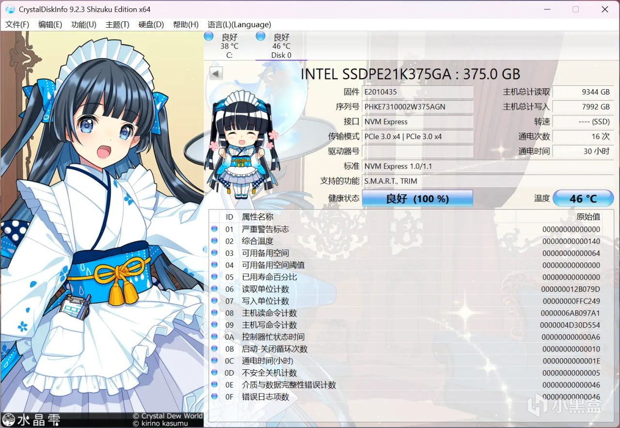Click the status orb for 已用寿命百分比

pos(214,277)
